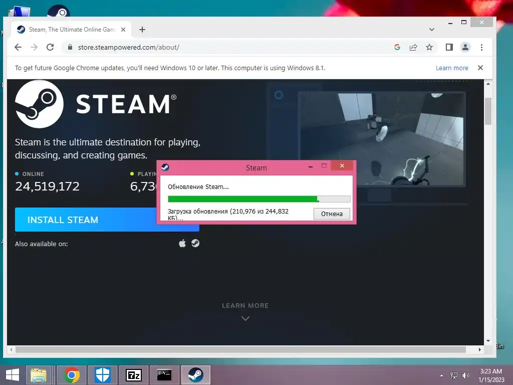Open File Explorer from the taskbar
The height and width of the screenshot is (385, 513).
point(39,375)
